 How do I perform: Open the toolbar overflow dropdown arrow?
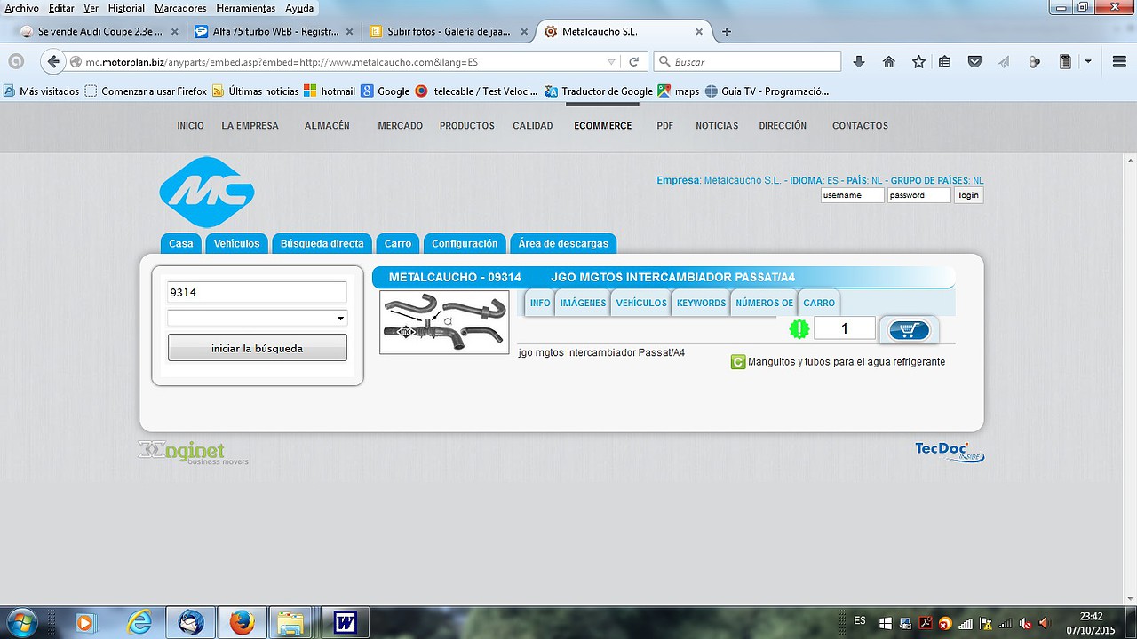click(x=1088, y=62)
